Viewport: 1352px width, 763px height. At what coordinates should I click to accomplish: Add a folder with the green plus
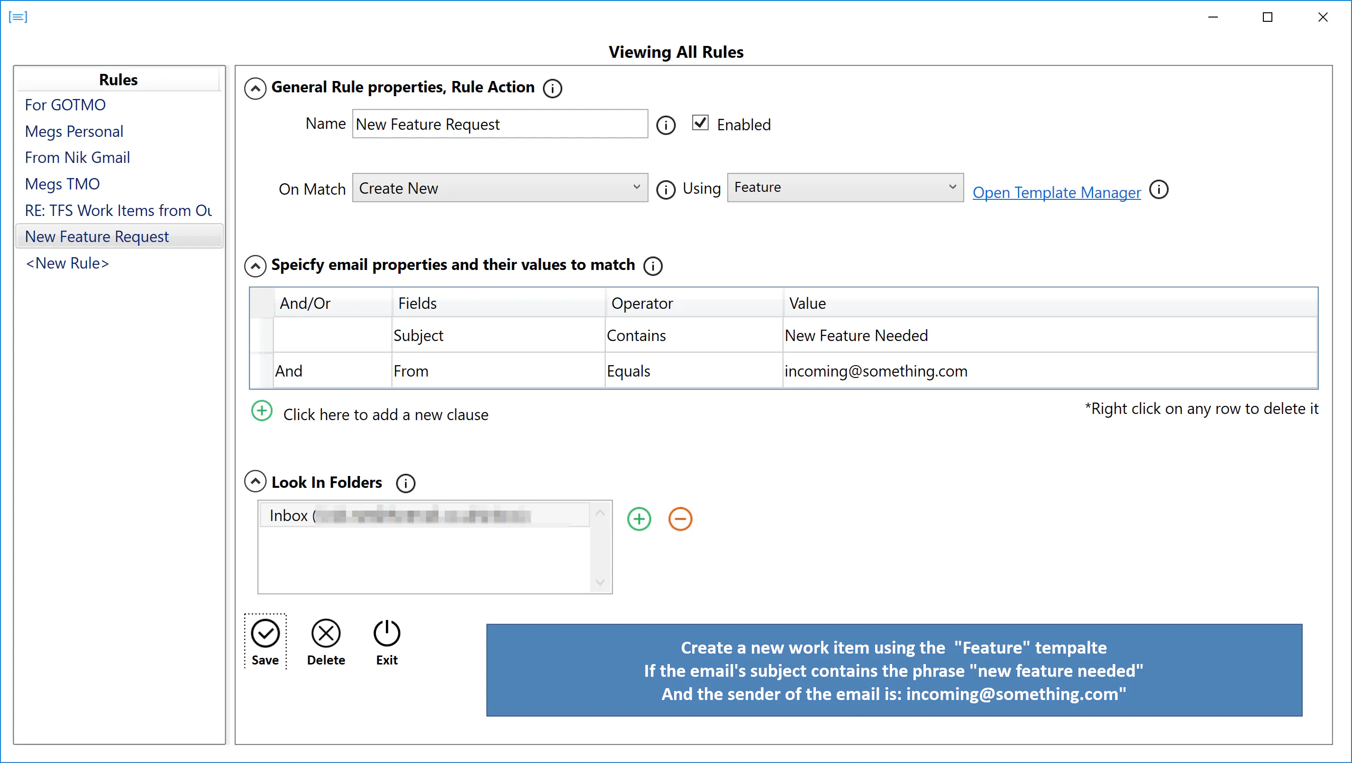(639, 519)
